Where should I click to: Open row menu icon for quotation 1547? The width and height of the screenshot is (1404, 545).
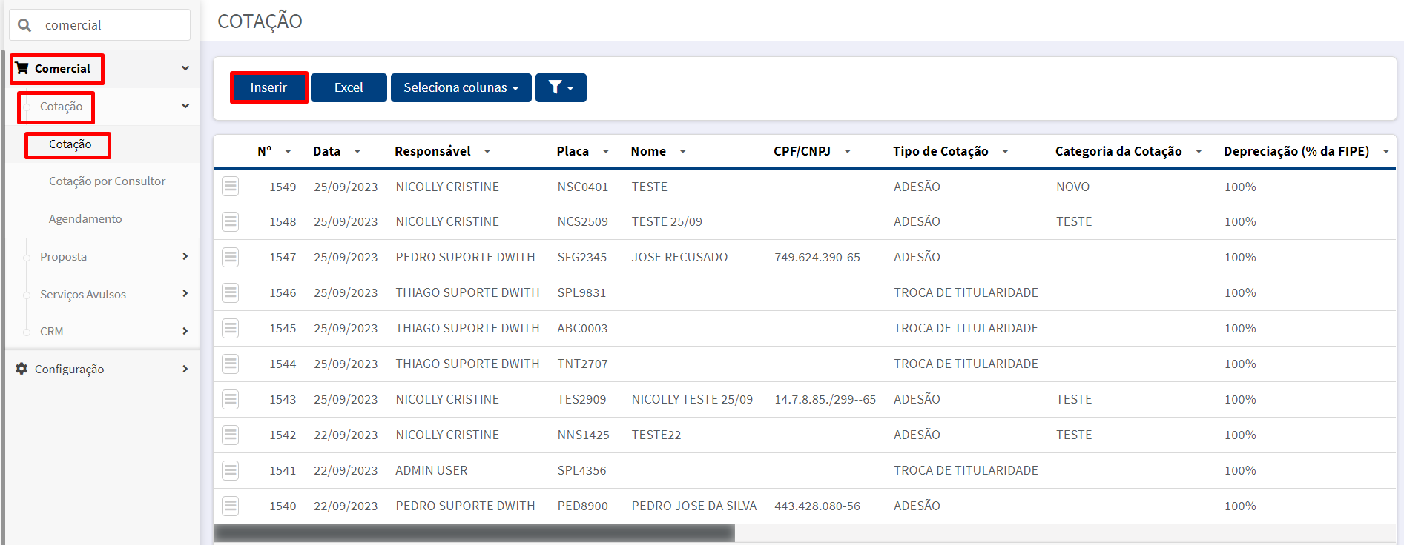tap(231, 258)
